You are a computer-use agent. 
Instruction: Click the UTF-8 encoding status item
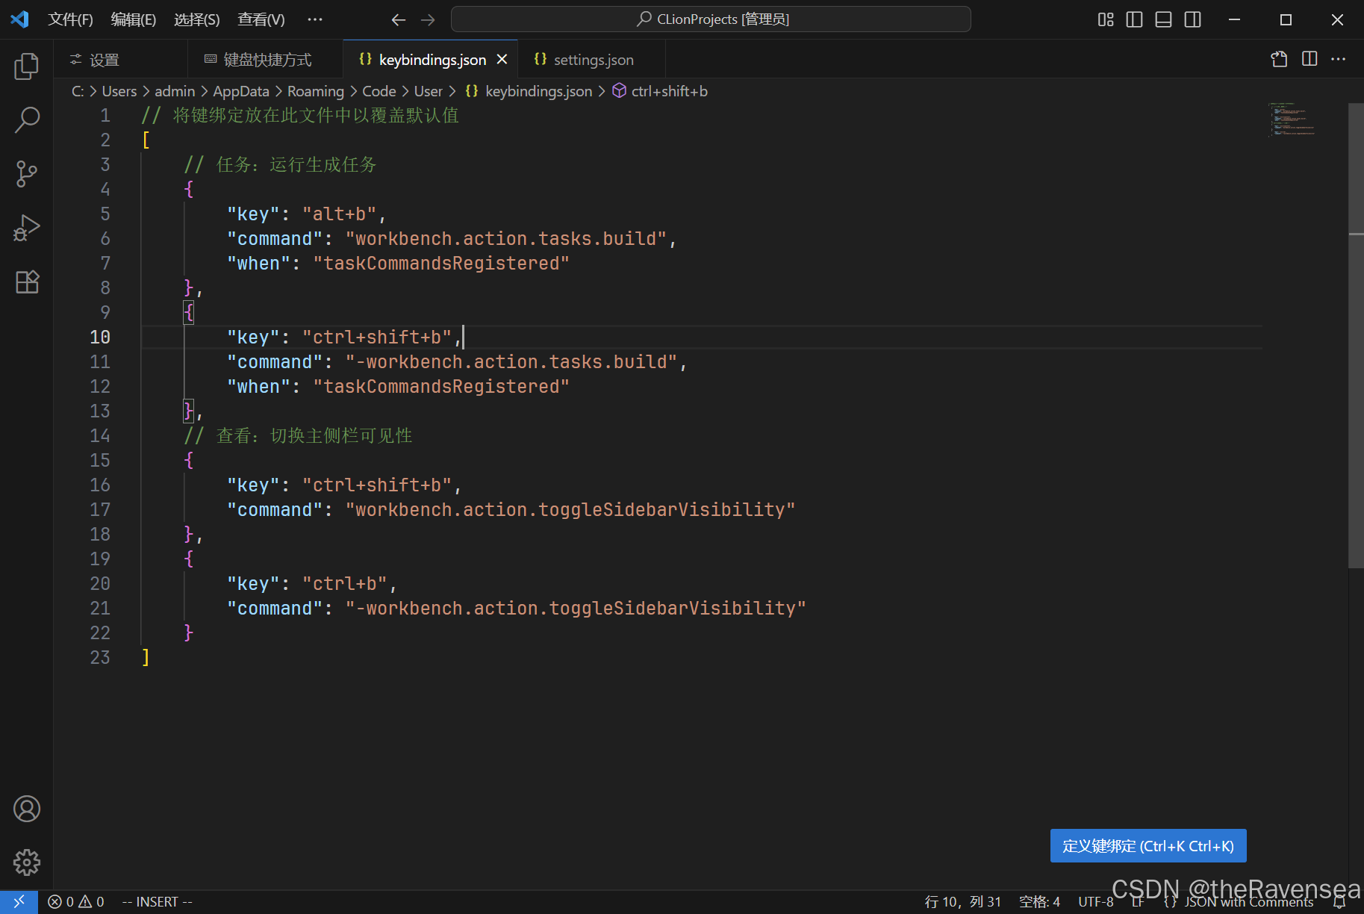1096,902
